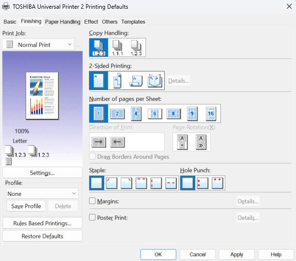Select the upper-left single staple icon
This screenshot has width=296, height=261.
pos(112,183)
